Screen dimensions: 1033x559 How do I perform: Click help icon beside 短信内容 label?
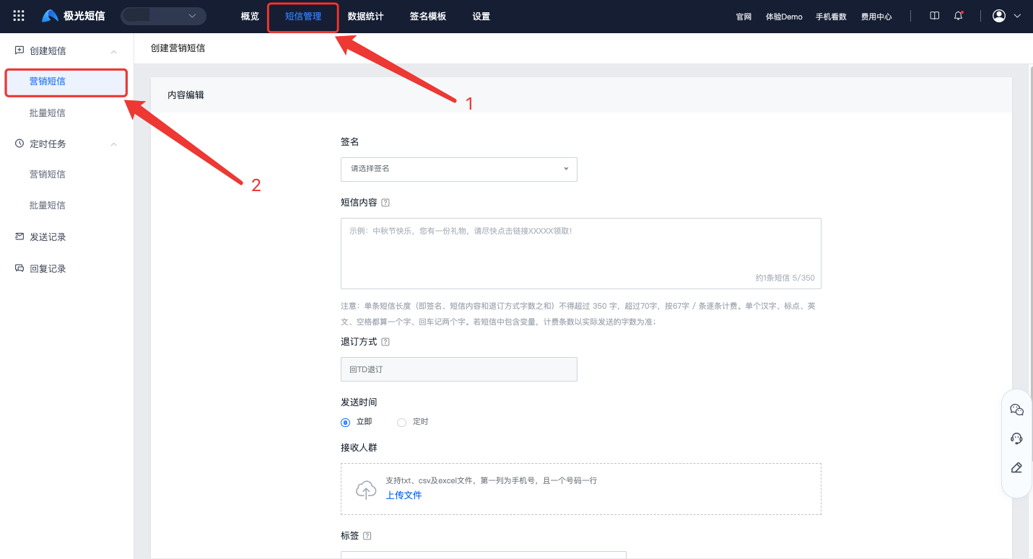[x=385, y=203]
